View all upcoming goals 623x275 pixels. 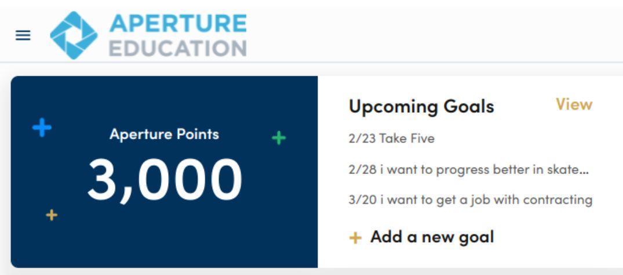[x=574, y=105]
